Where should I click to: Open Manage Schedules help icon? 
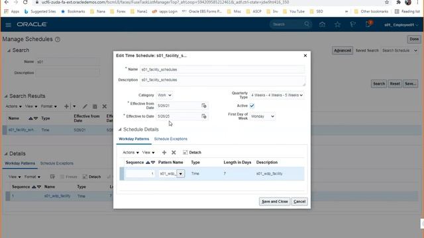click(58, 40)
